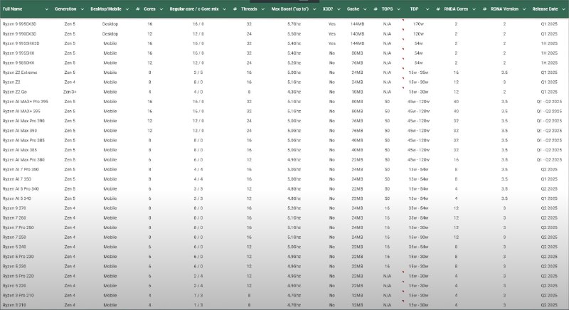The width and height of the screenshot is (569, 310).
Task: Select the Ryzen 3 210 name cell
Action: coord(14,305)
